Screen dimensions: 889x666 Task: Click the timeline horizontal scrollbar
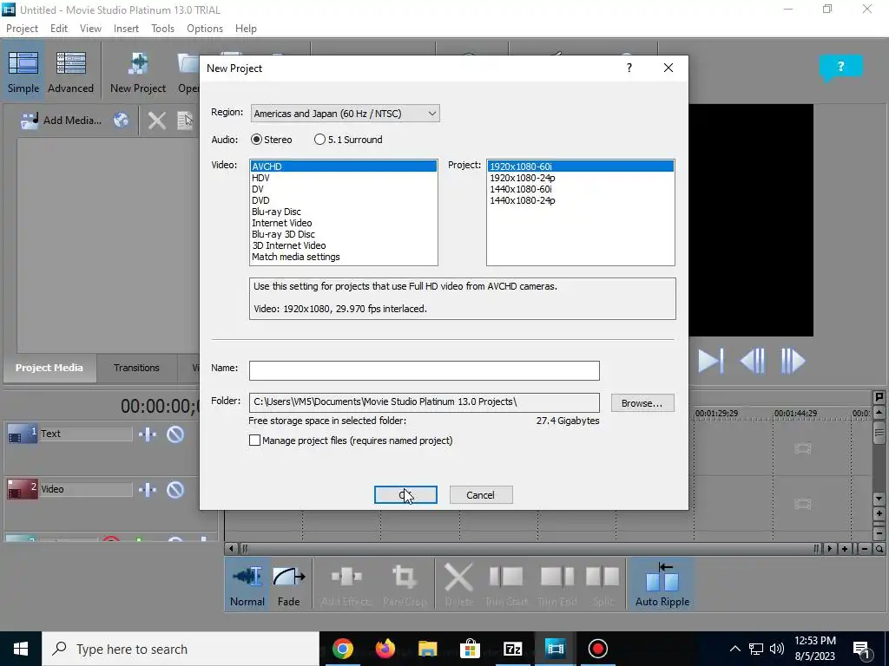tap(530, 548)
